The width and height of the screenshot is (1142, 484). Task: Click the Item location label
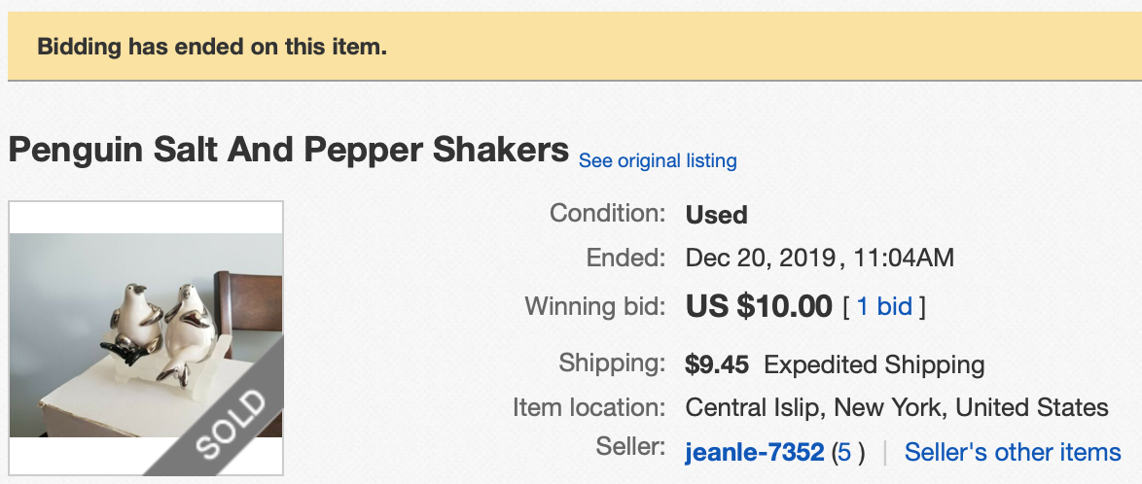(x=589, y=407)
